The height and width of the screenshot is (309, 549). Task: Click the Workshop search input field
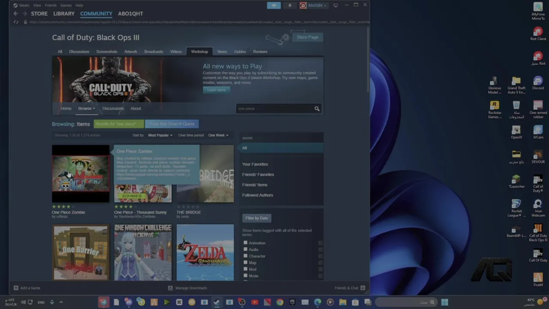pyautogui.click(x=274, y=109)
